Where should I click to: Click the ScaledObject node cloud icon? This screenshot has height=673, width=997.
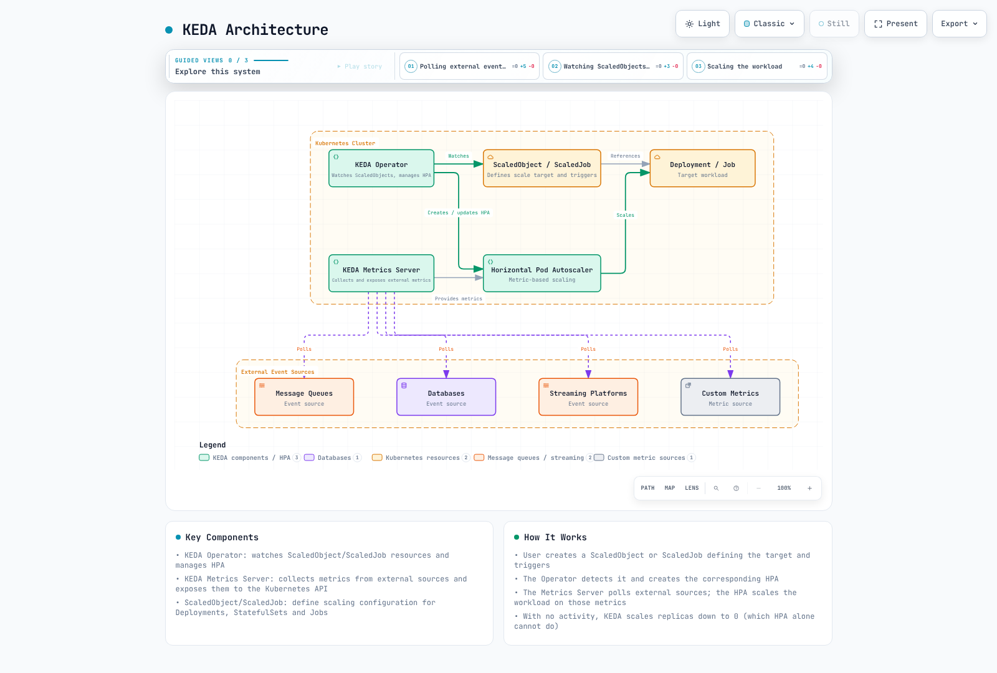click(x=490, y=157)
